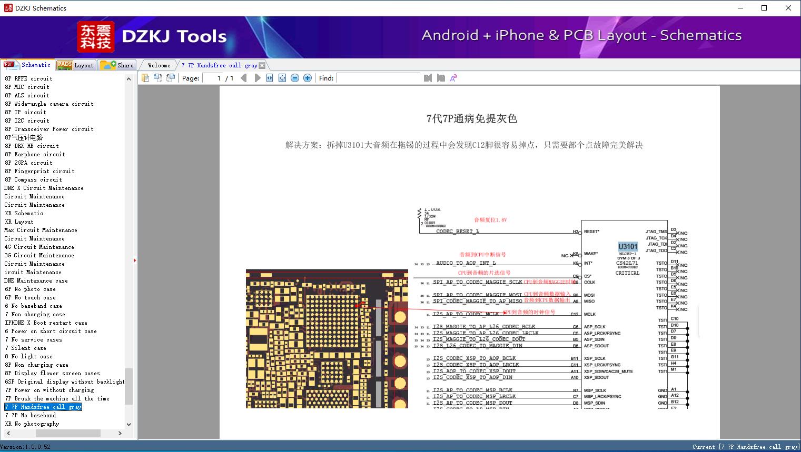Click the list horizontal scrollbar thumb
This screenshot has width=801, height=452.
point(68,433)
